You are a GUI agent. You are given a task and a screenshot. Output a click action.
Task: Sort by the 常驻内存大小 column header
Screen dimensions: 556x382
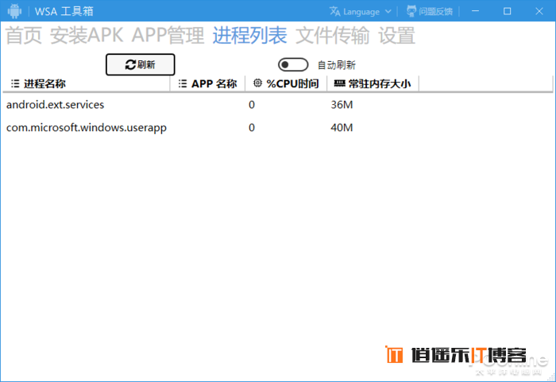[373, 83]
